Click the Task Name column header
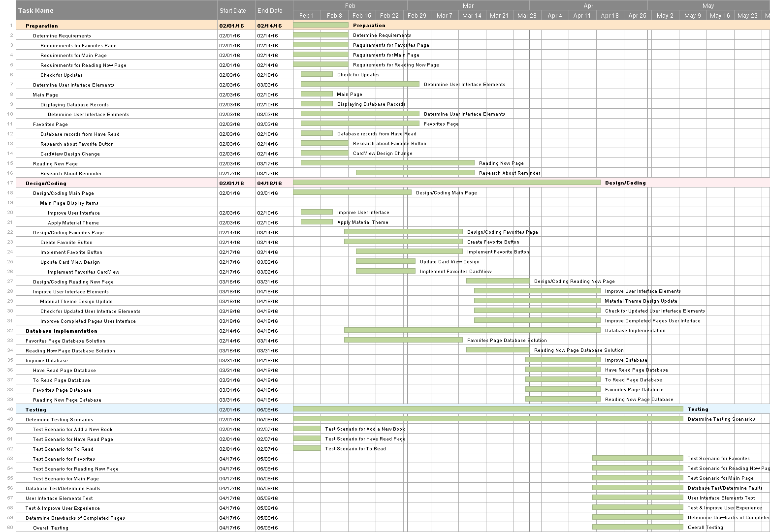The width and height of the screenshot is (770, 532). pyautogui.click(x=36, y=10)
